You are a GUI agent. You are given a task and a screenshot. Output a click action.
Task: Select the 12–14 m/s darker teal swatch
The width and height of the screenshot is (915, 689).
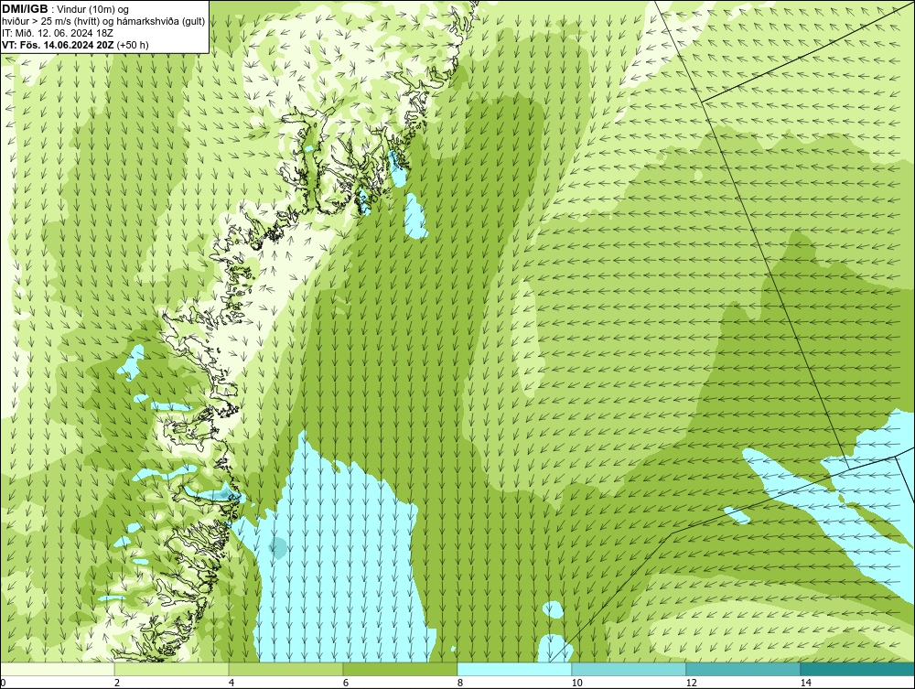743,669
